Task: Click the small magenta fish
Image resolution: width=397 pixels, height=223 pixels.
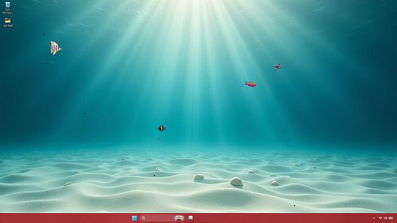Action: pos(277,66)
